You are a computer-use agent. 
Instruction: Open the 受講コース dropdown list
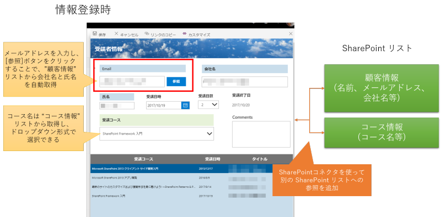pyautogui.click(x=157, y=133)
